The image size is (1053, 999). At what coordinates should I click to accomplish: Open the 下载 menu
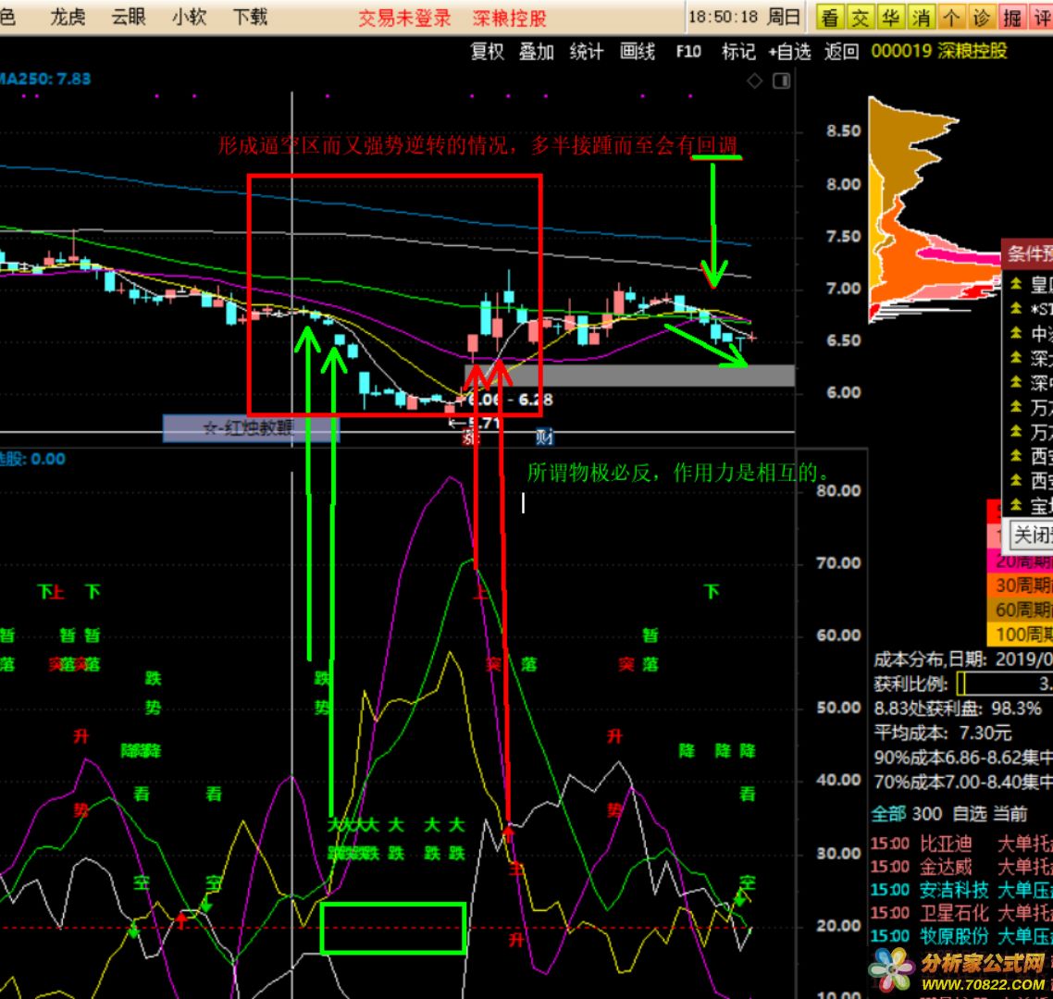coord(250,17)
